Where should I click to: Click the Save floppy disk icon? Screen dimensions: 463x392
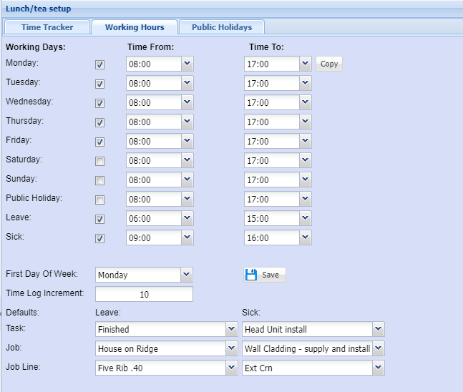coord(251,275)
